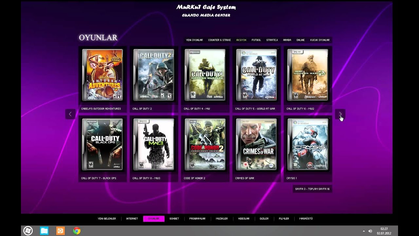Click the CODE OF HONOR 2 title label
The width and height of the screenshot is (419, 236).
coord(194,178)
